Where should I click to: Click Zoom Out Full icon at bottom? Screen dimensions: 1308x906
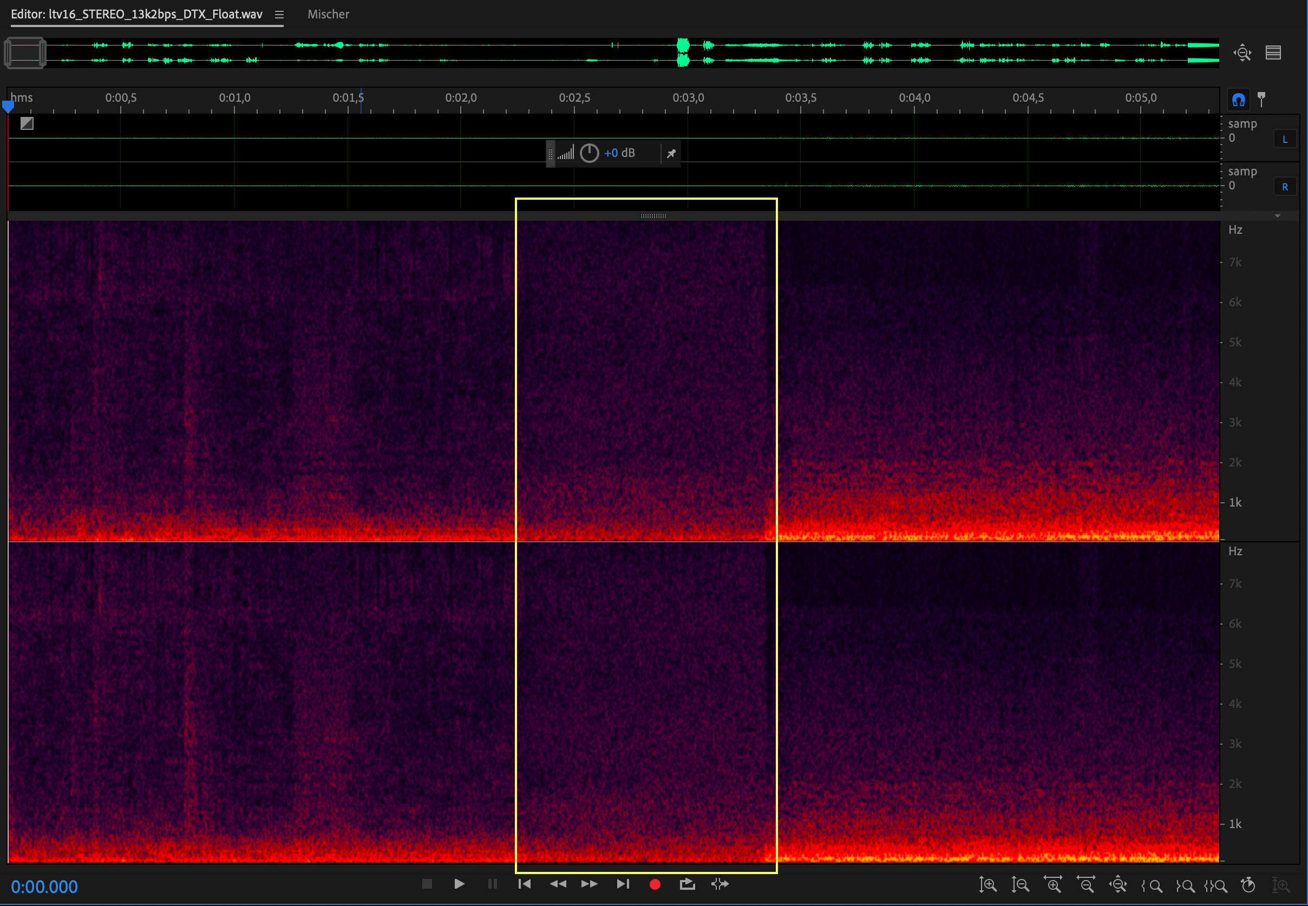coord(1118,885)
